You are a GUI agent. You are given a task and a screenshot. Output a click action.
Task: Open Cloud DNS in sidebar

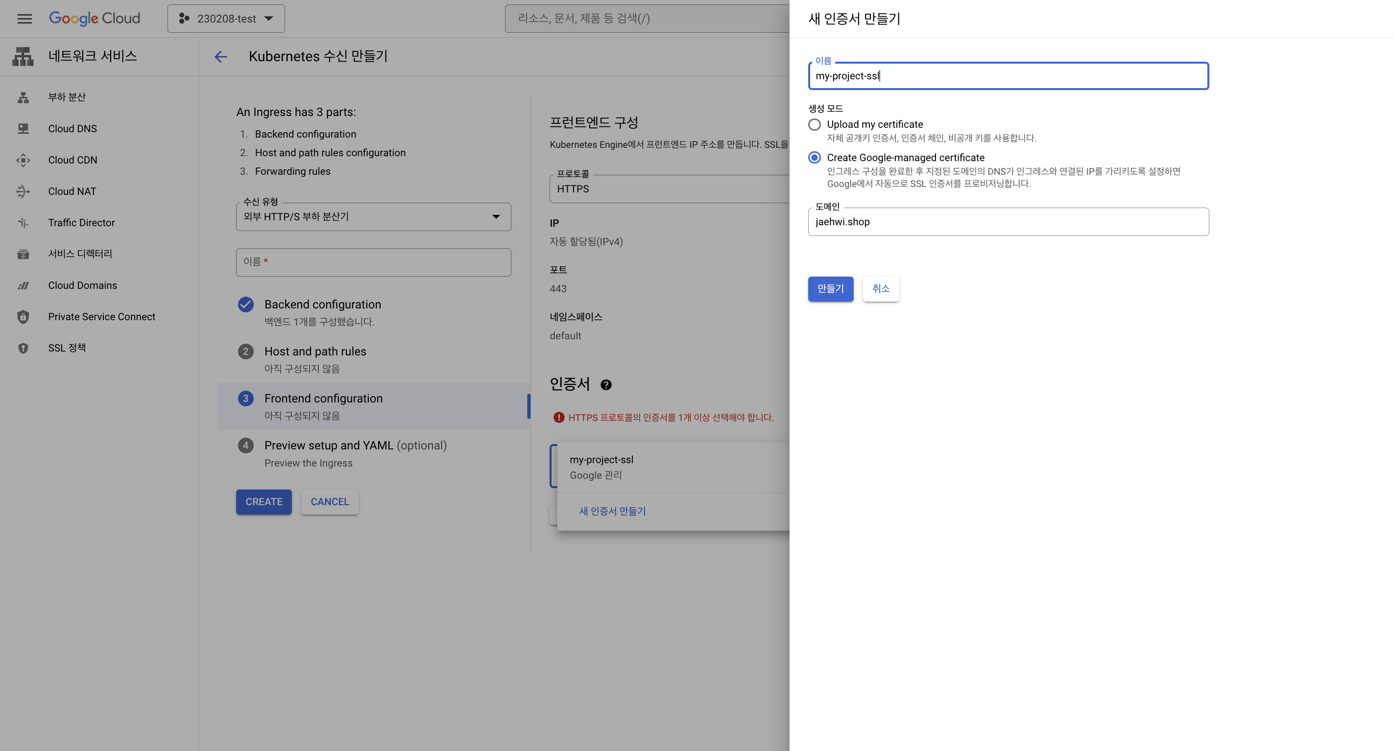[72, 129]
